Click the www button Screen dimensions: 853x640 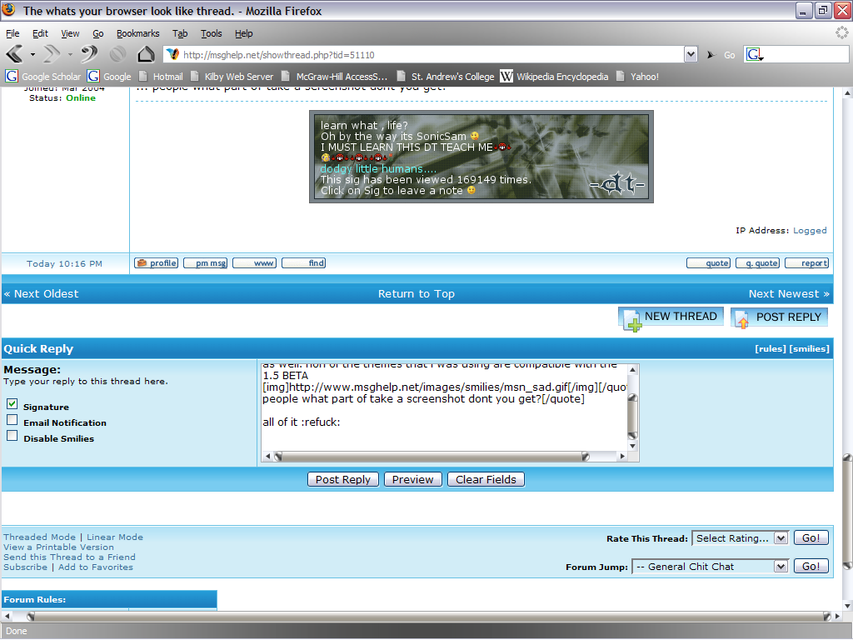click(x=254, y=263)
